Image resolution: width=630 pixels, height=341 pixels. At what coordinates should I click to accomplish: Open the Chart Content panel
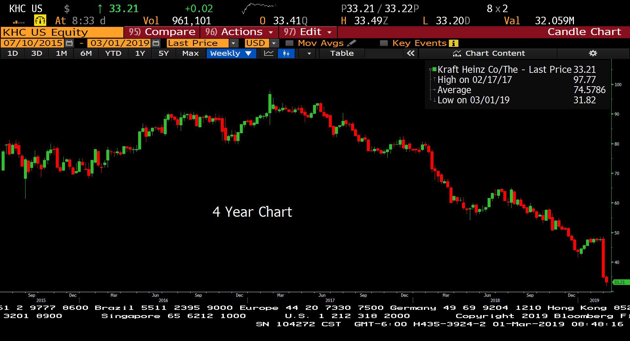[x=489, y=53]
